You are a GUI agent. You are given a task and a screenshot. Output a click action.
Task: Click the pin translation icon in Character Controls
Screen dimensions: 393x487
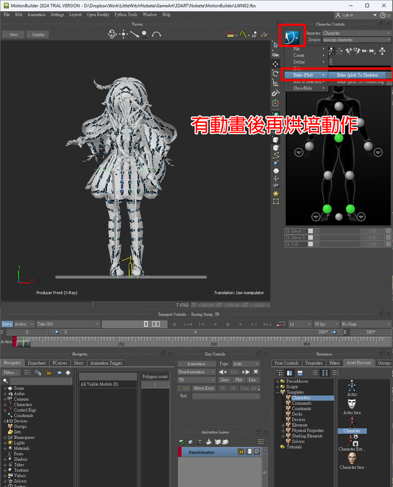[x=349, y=50]
